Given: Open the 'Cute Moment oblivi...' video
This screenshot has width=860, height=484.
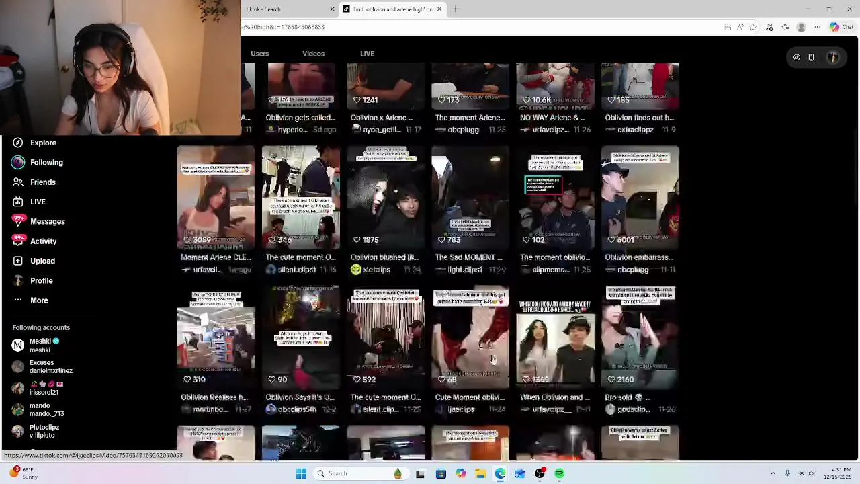Looking at the screenshot, I should click(470, 337).
